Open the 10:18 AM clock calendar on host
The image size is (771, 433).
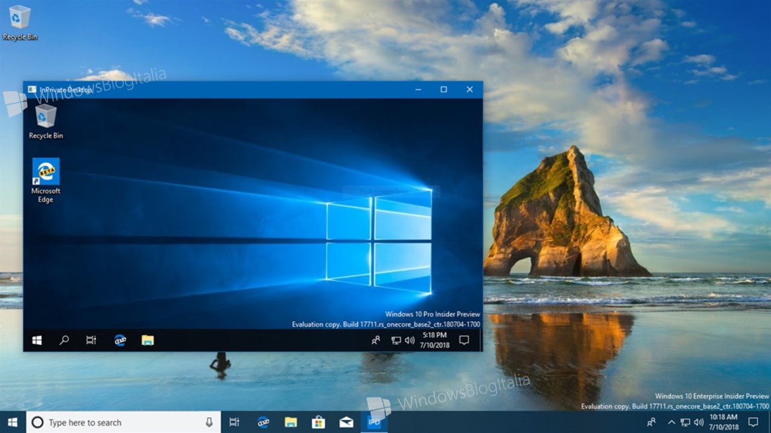coord(723,422)
